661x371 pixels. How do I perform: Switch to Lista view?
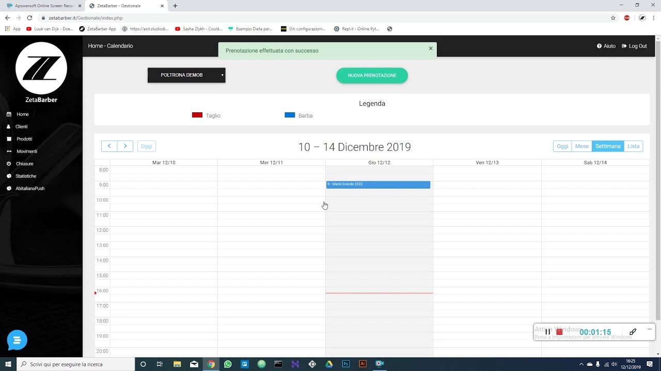[633, 146]
